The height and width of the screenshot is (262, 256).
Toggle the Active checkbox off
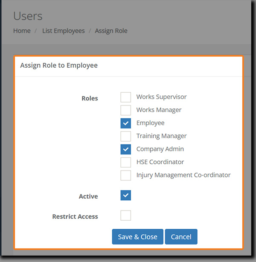(125, 195)
